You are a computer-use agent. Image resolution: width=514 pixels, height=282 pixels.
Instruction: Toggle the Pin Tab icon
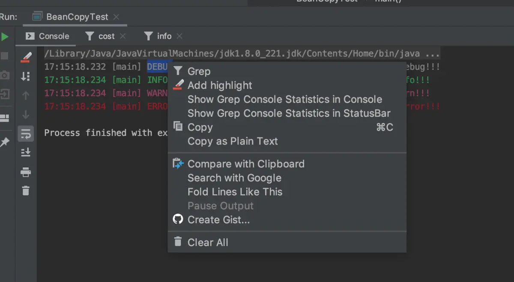coord(5,142)
